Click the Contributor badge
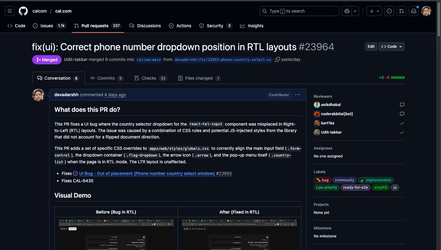The image size is (441, 250). pos(279,95)
